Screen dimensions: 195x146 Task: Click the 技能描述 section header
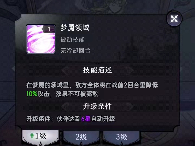[x=97, y=70]
